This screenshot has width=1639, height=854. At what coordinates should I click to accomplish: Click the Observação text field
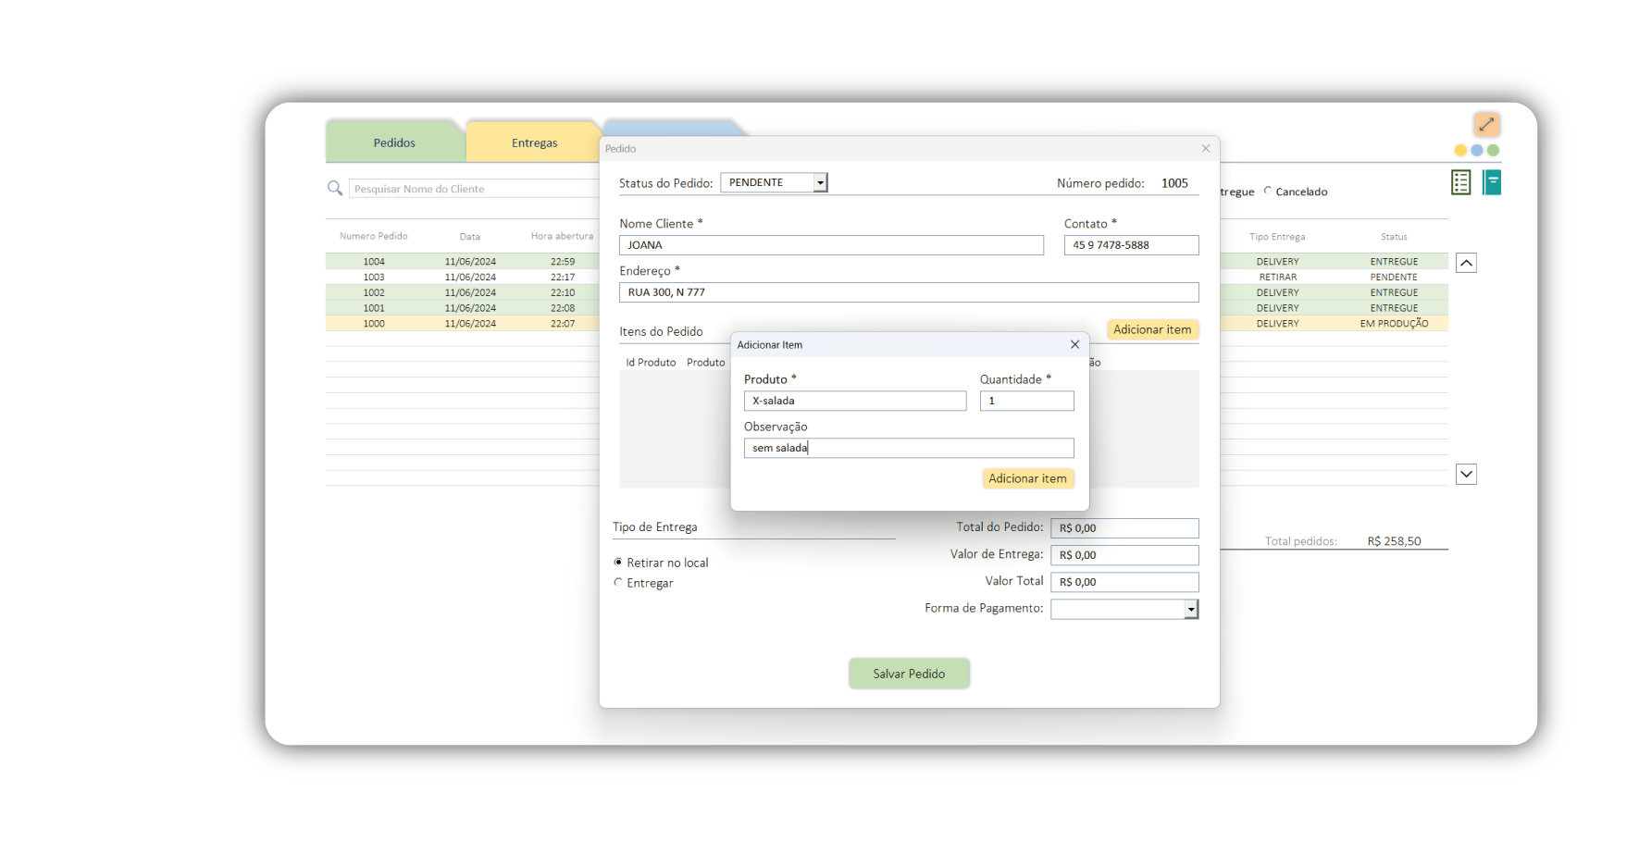click(908, 448)
